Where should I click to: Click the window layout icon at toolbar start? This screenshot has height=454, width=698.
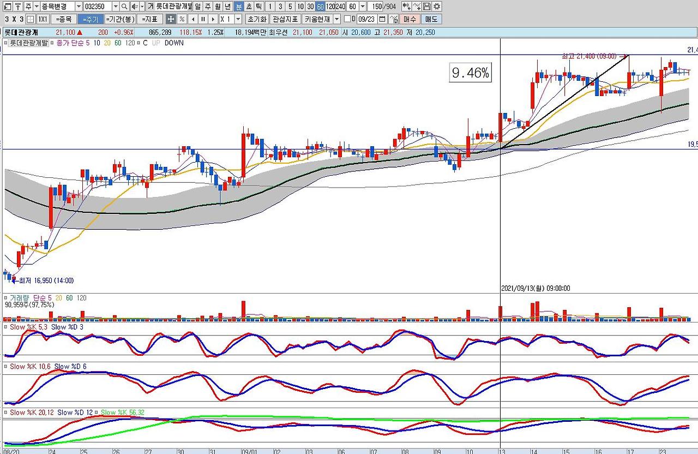[7, 7]
